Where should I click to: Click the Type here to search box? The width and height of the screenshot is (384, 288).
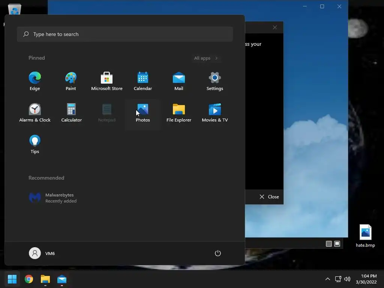(x=125, y=34)
